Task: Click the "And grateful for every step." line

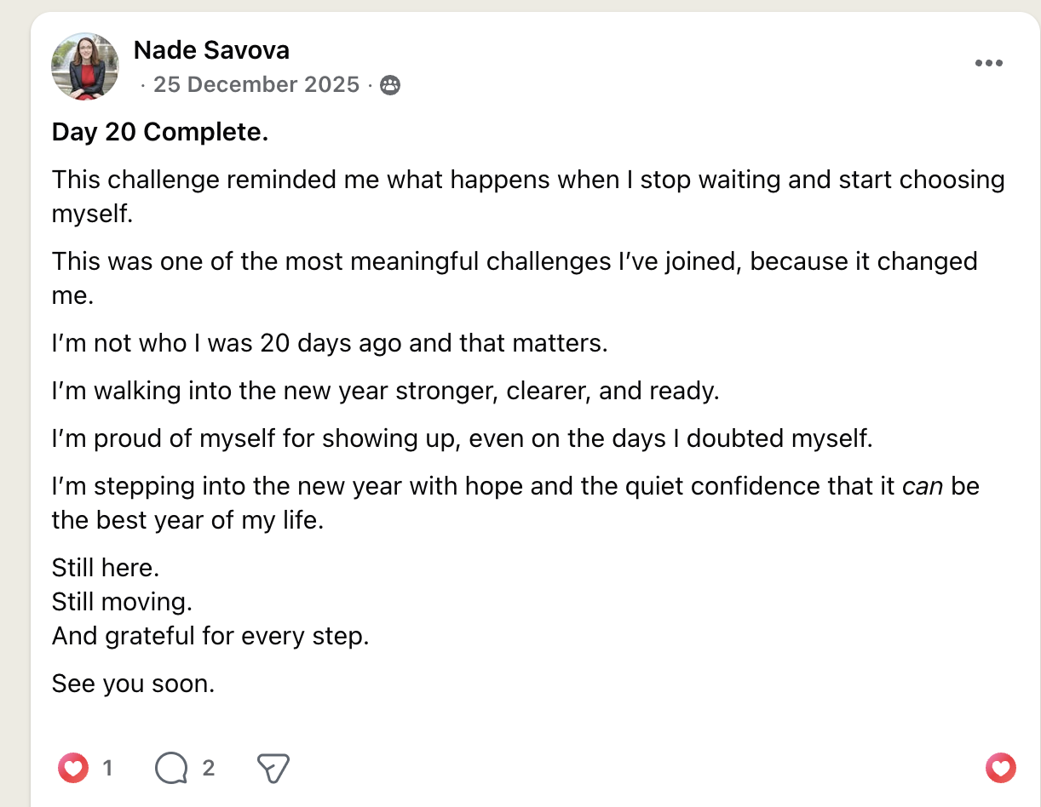Action: click(210, 636)
